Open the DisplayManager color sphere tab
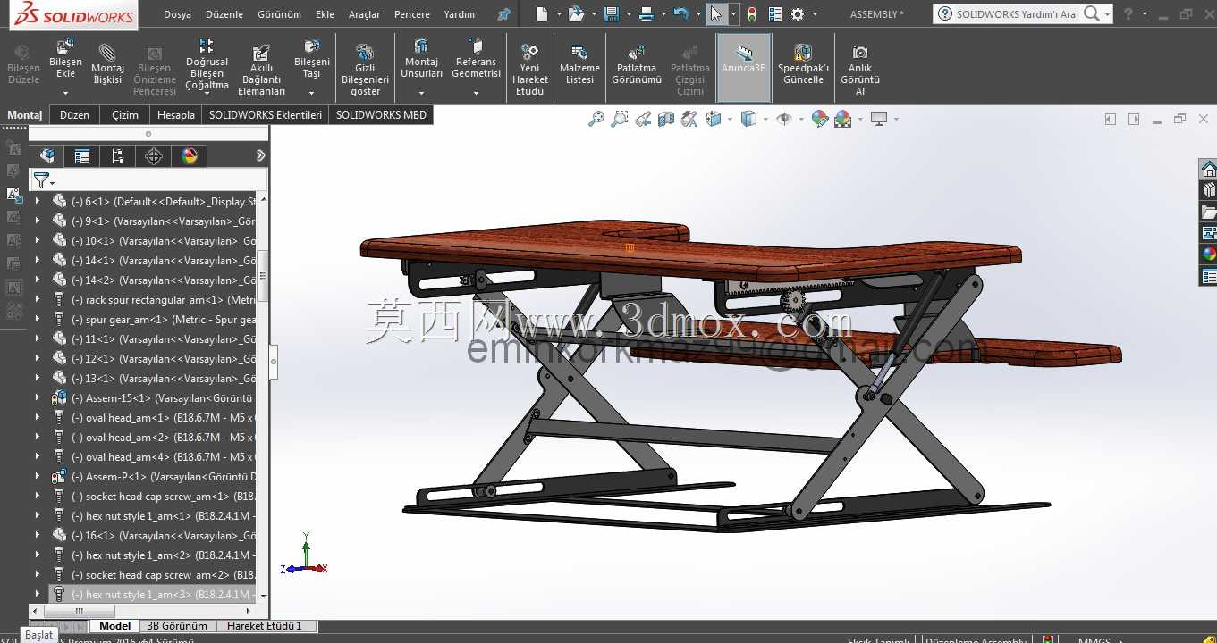Image resolution: width=1217 pixels, height=643 pixels. [x=190, y=156]
